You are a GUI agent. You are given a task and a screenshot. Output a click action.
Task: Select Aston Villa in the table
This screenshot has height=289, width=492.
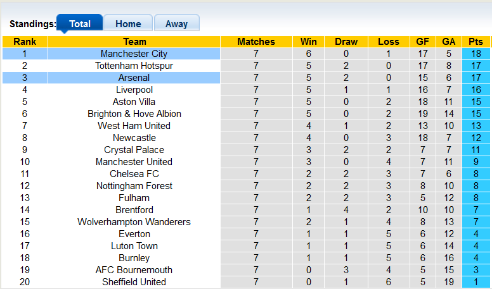134,102
